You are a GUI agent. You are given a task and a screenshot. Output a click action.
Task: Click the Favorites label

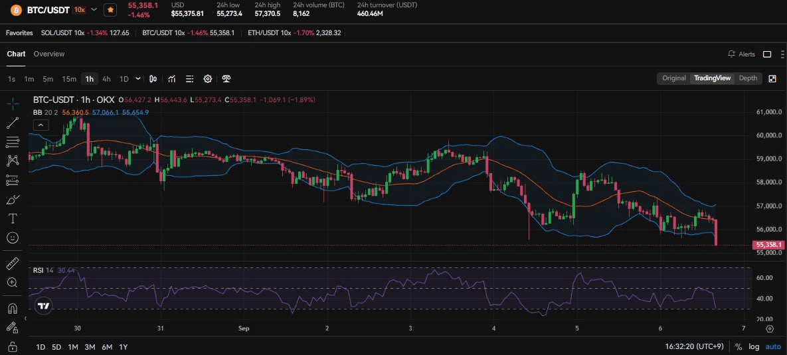19,33
